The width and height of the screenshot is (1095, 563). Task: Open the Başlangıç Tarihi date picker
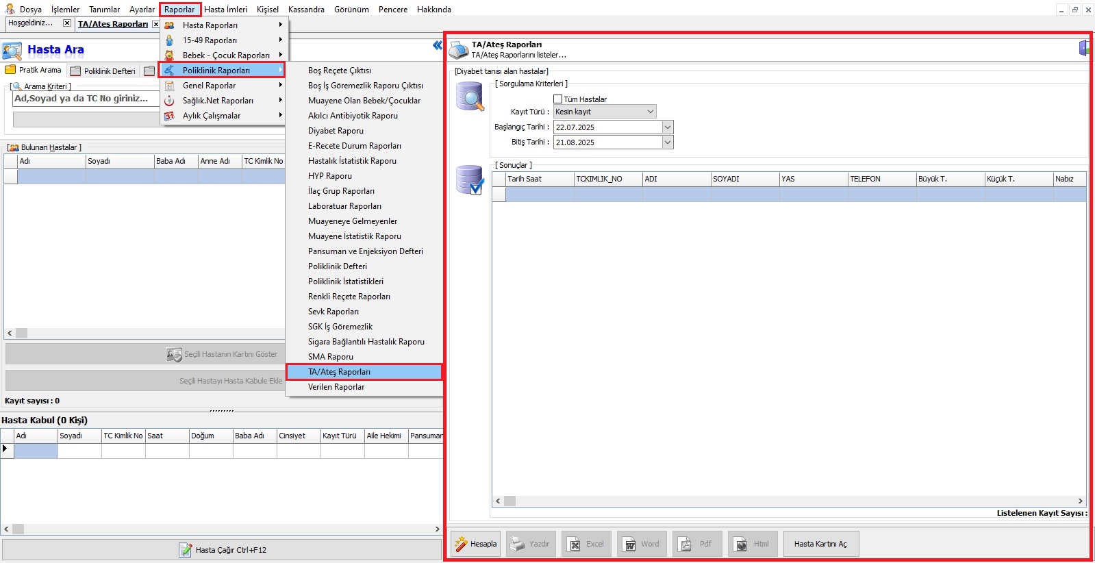(667, 127)
